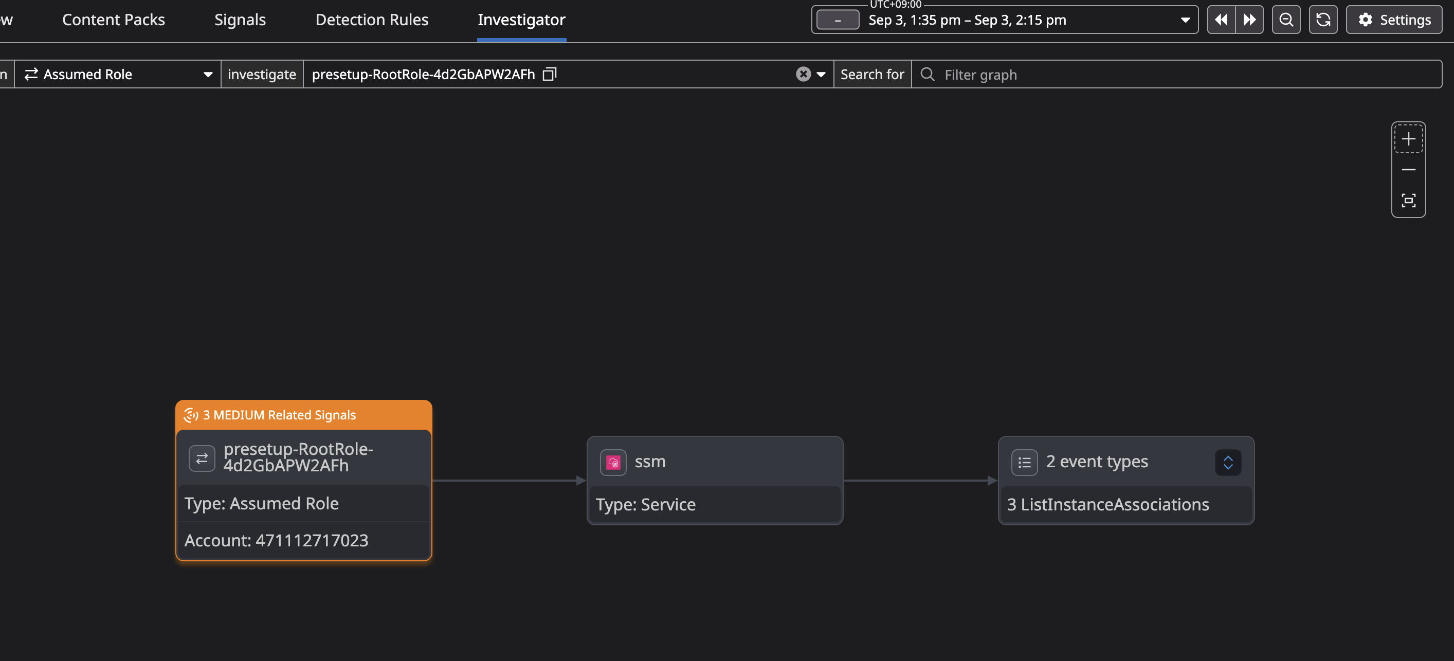Viewport: 1454px width, 661px height.
Task: Click the event types list icon
Action: click(x=1024, y=463)
